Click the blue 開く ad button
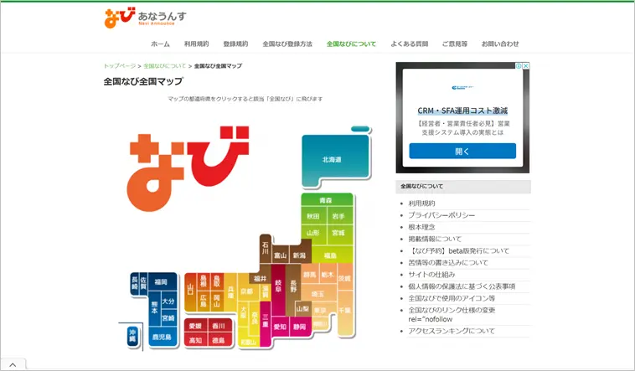The width and height of the screenshot is (635, 371). click(462, 152)
